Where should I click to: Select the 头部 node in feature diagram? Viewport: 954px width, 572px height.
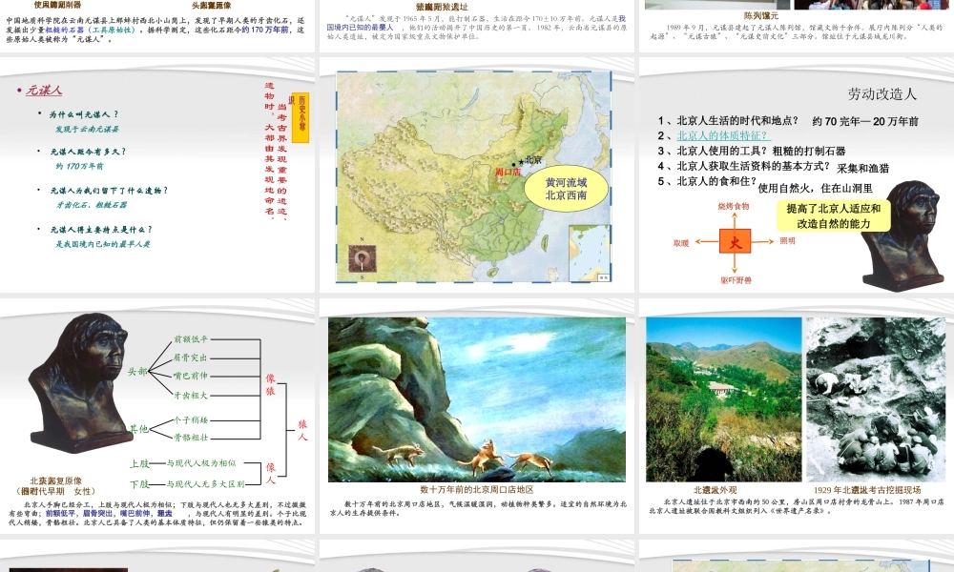pos(137,372)
